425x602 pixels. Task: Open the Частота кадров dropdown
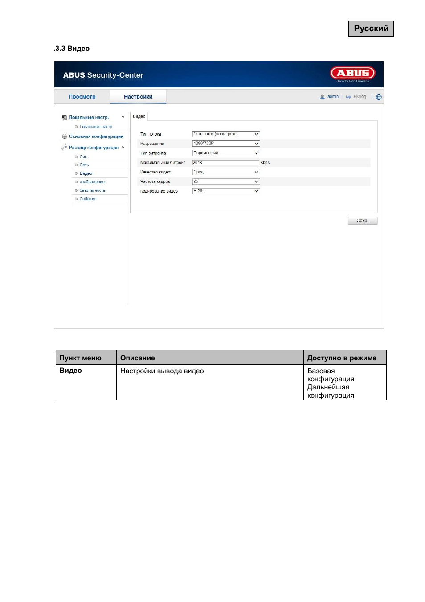[226, 181]
